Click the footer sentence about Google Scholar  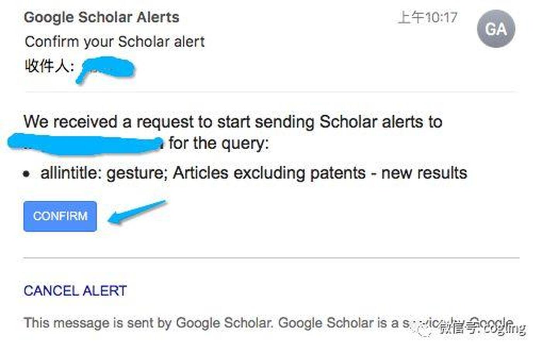point(268,323)
